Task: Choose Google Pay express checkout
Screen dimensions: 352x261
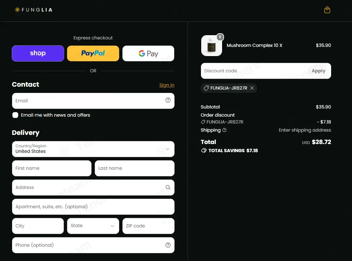Action: pos(148,53)
